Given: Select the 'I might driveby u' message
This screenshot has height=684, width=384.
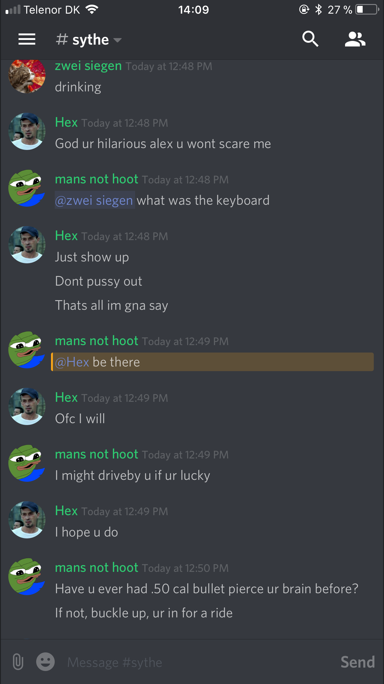Looking at the screenshot, I should pyautogui.click(x=132, y=476).
